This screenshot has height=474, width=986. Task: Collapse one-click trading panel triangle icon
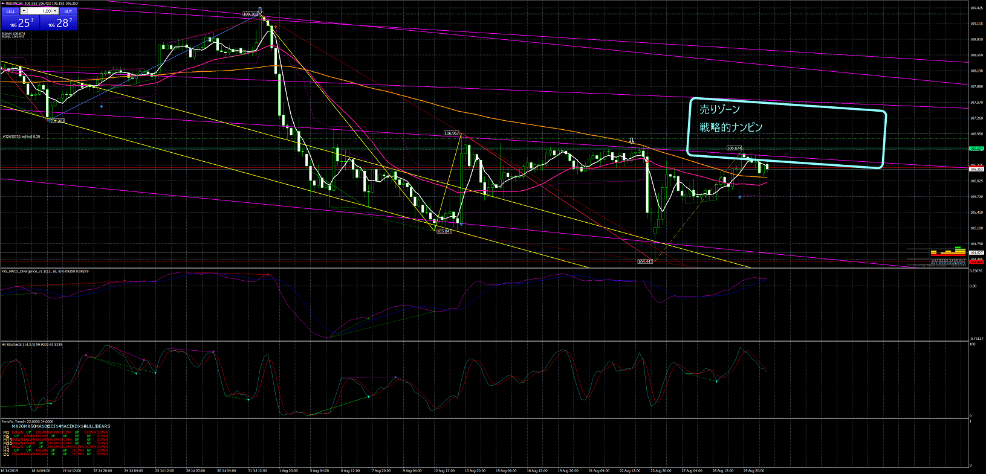coord(2,3)
